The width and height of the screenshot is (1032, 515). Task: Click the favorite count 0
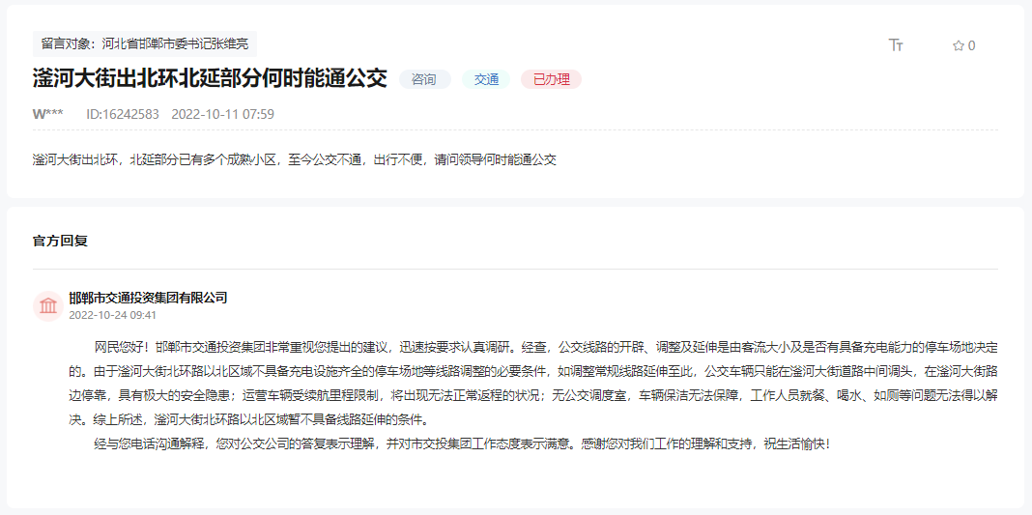tap(971, 46)
